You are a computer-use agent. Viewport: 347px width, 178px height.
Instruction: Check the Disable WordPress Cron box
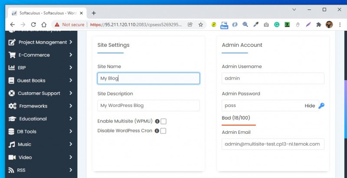(x=164, y=130)
